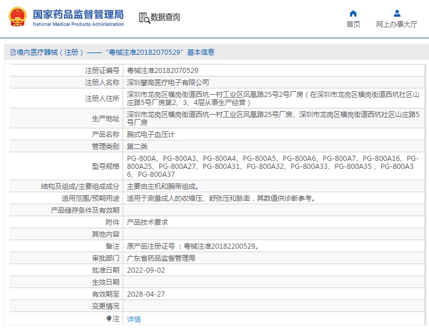The width and height of the screenshot is (429, 328).
Task: Open 网上办事大厅 service hall link
Action: pyautogui.click(x=396, y=25)
